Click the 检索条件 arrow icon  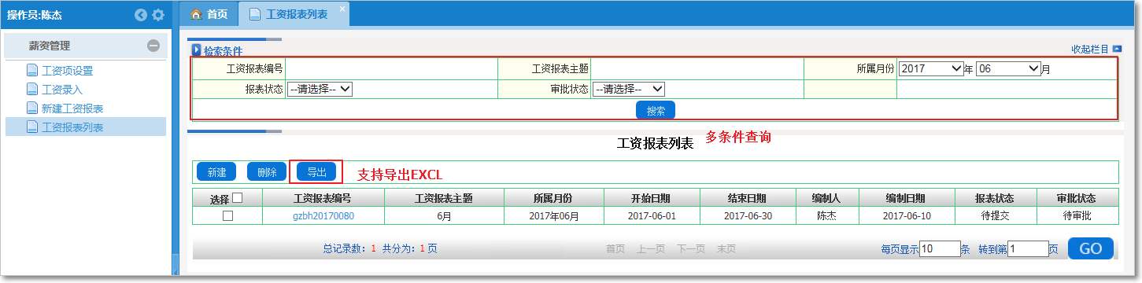[196, 50]
